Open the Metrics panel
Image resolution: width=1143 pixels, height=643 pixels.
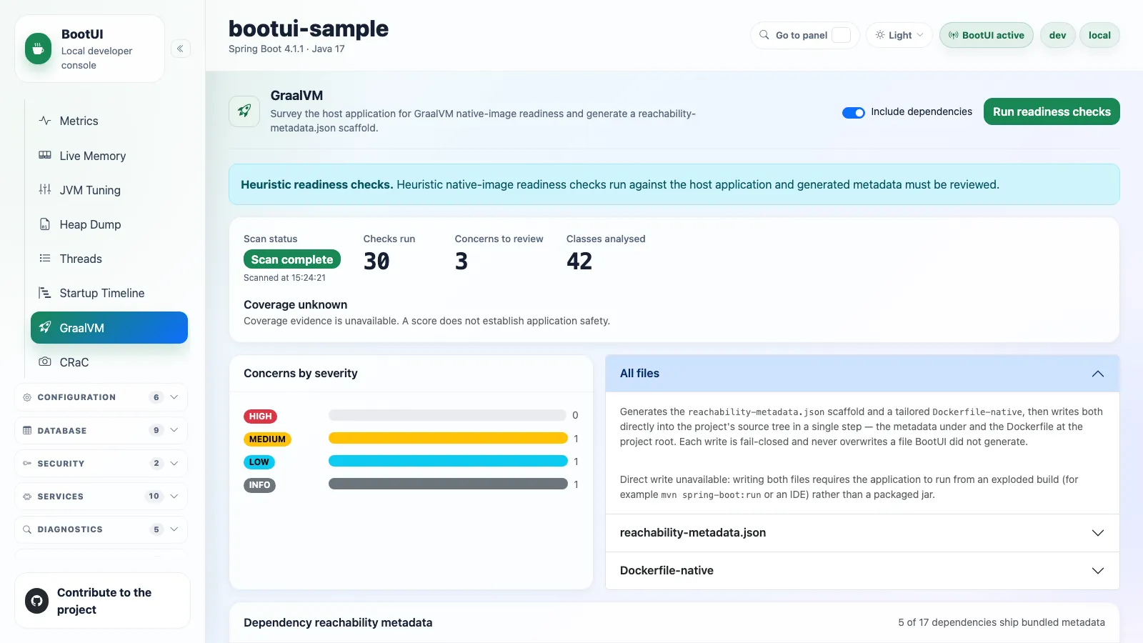(x=109, y=121)
